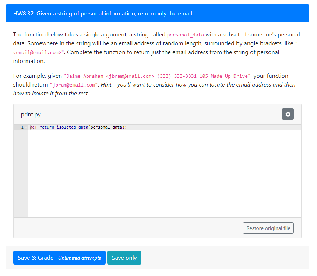Click the Unlimited attempts label
The image size is (317, 276).
[x=80, y=258]
